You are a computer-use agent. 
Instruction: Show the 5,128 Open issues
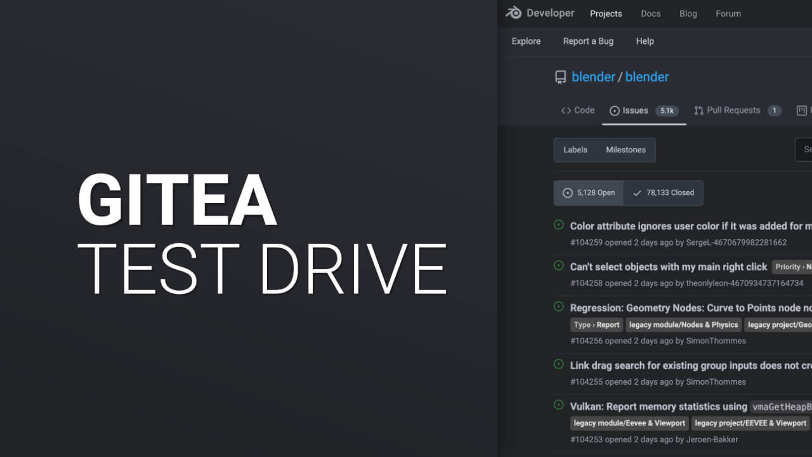589,193
